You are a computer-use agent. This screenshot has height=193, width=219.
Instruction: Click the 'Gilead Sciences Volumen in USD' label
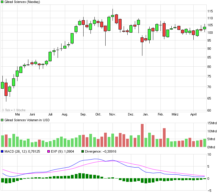(x=27, y=120)
